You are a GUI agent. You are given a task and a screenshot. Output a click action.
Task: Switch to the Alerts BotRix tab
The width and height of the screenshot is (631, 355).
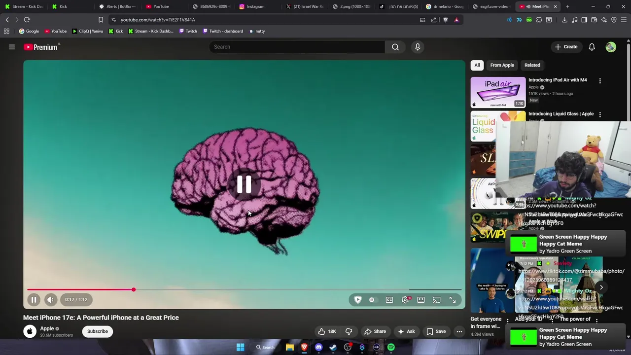118,6
